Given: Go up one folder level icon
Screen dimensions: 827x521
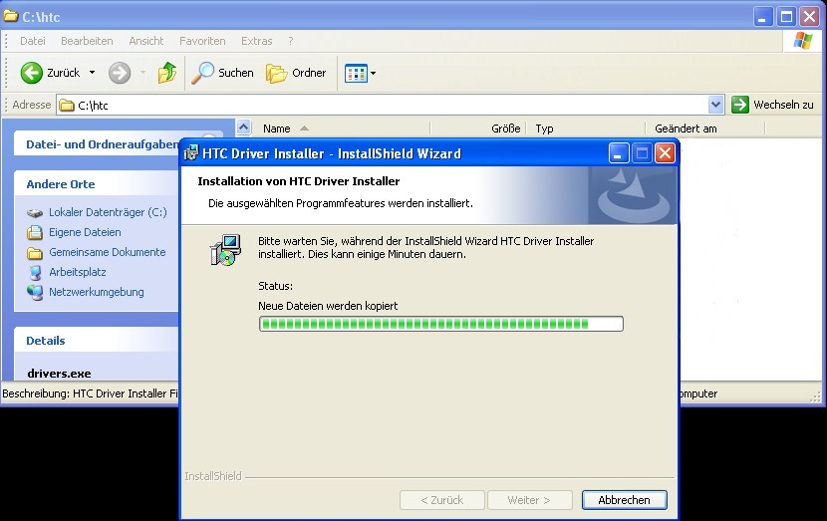Looking at the screenshot, I should tap(167, 73).
